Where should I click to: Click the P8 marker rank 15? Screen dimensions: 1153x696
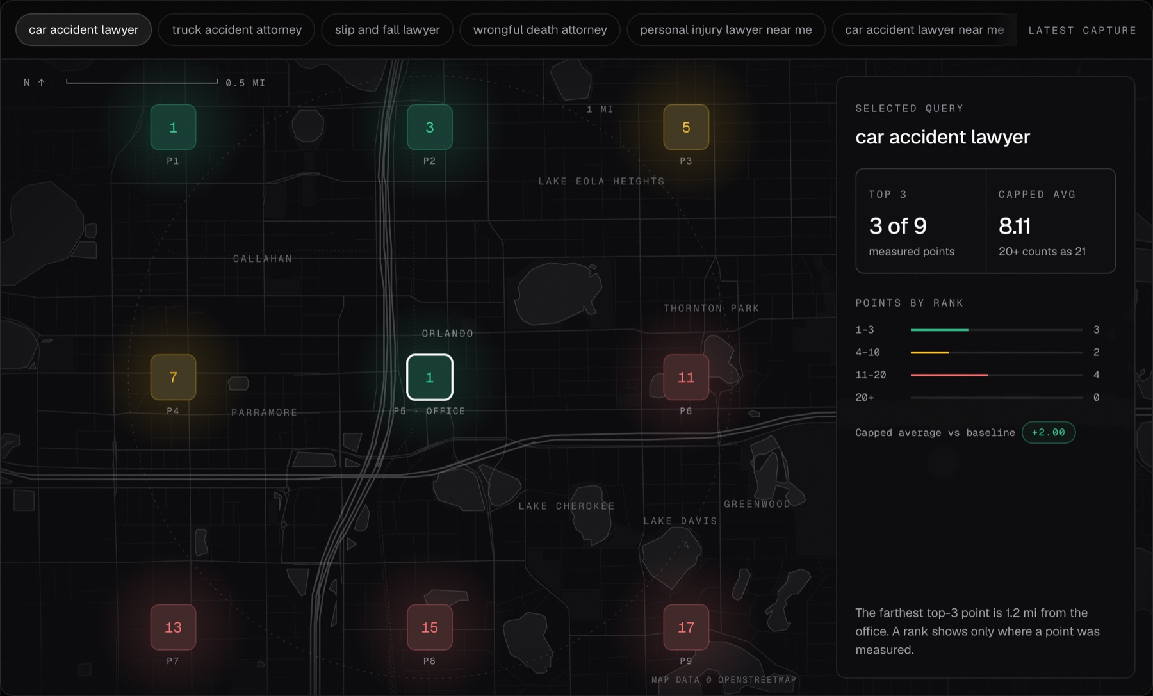[x=430, y=627]
